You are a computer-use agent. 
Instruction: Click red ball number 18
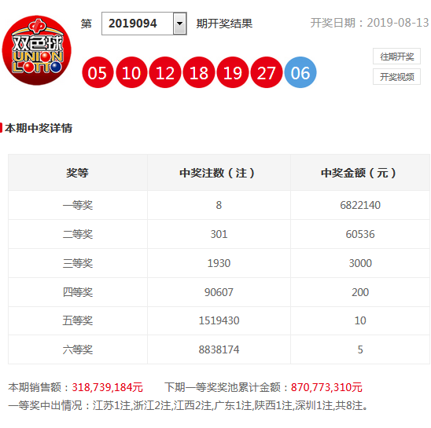(199, 72)
